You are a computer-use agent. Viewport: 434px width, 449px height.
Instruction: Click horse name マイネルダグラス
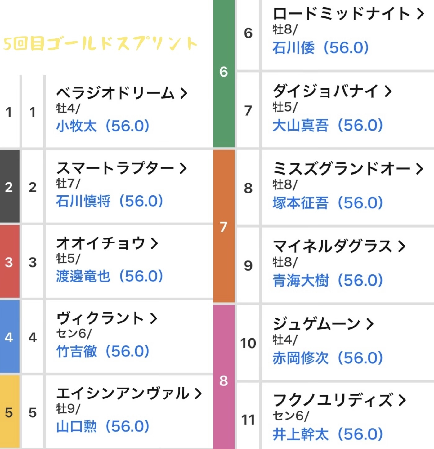(333, 247)
